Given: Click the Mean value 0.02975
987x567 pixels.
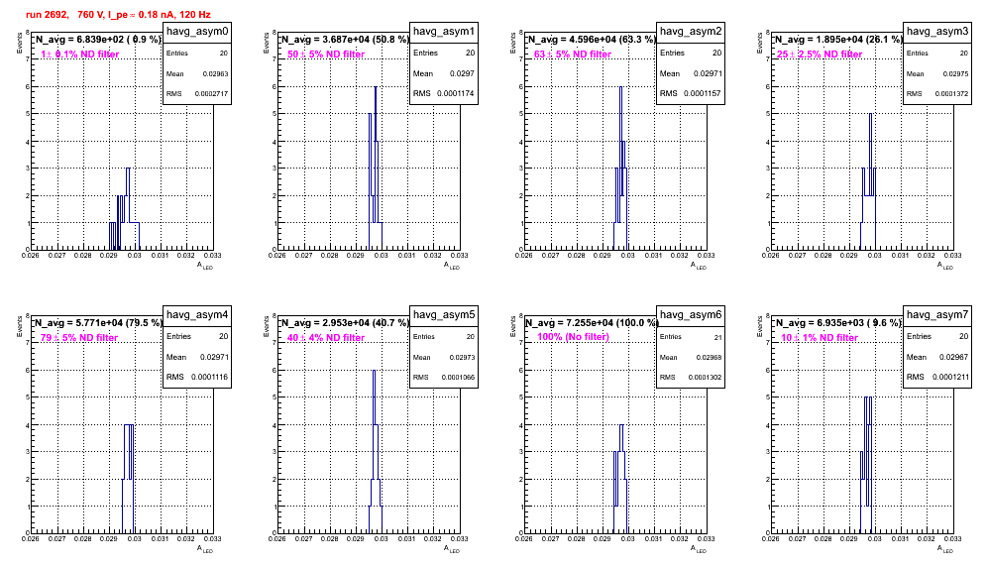Looking at the screenshot, I should (x=955, y=73).
